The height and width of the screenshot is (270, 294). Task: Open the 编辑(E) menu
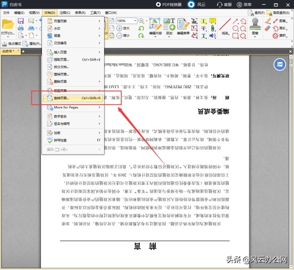(x=19, y=13)
